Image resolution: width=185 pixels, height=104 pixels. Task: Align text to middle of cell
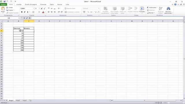51,8
